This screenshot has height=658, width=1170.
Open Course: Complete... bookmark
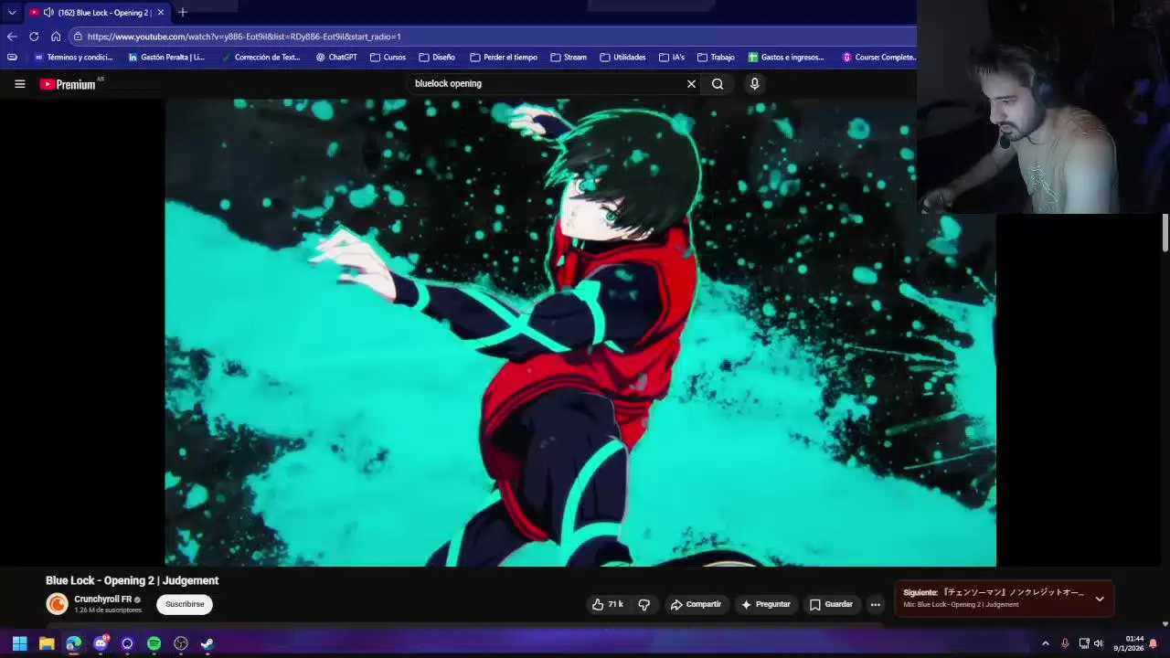[878, 58]
